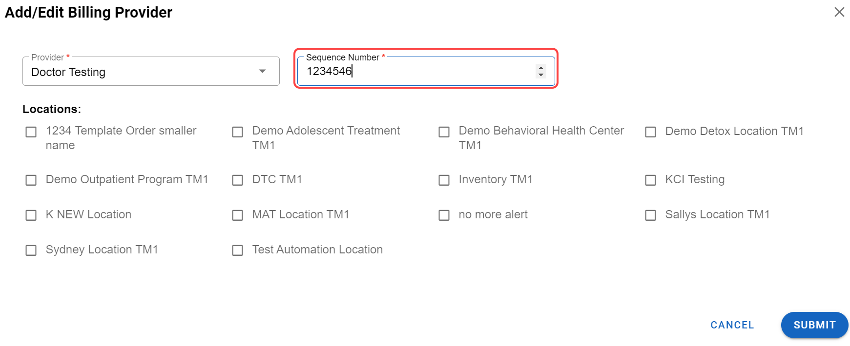Increment the Sequence Number stepper up arrow

click(x=540, y=68)
